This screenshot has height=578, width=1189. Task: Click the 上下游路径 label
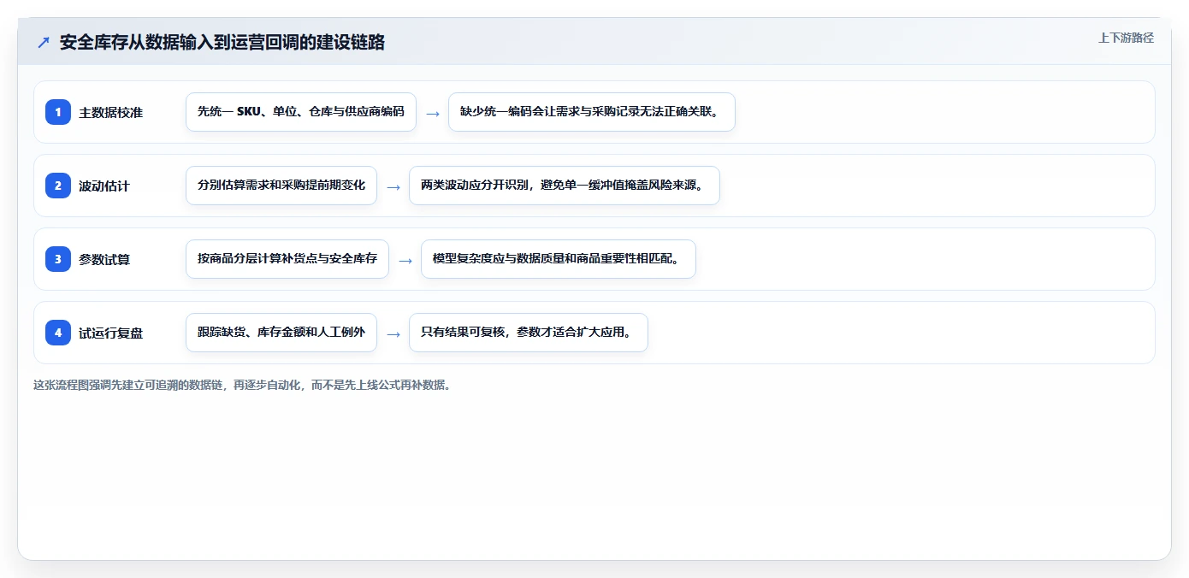point(1126,38)
